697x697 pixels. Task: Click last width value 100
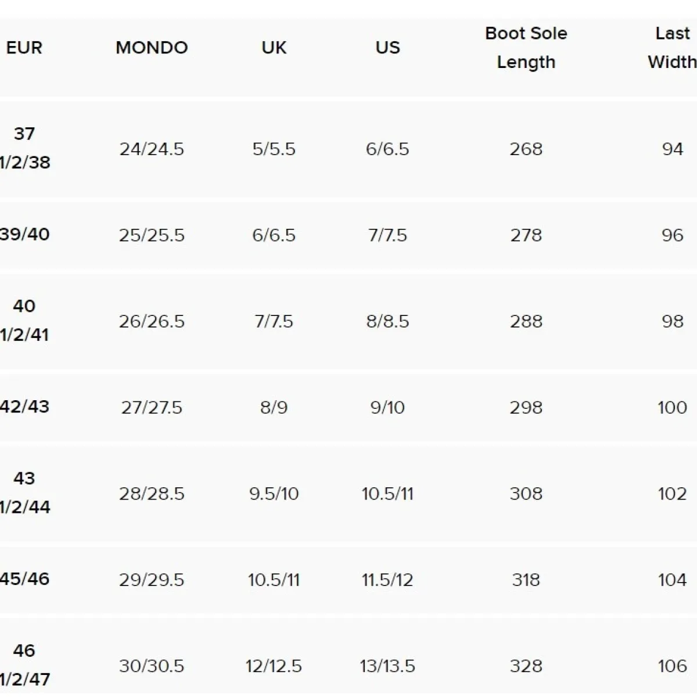pos(673,408)
